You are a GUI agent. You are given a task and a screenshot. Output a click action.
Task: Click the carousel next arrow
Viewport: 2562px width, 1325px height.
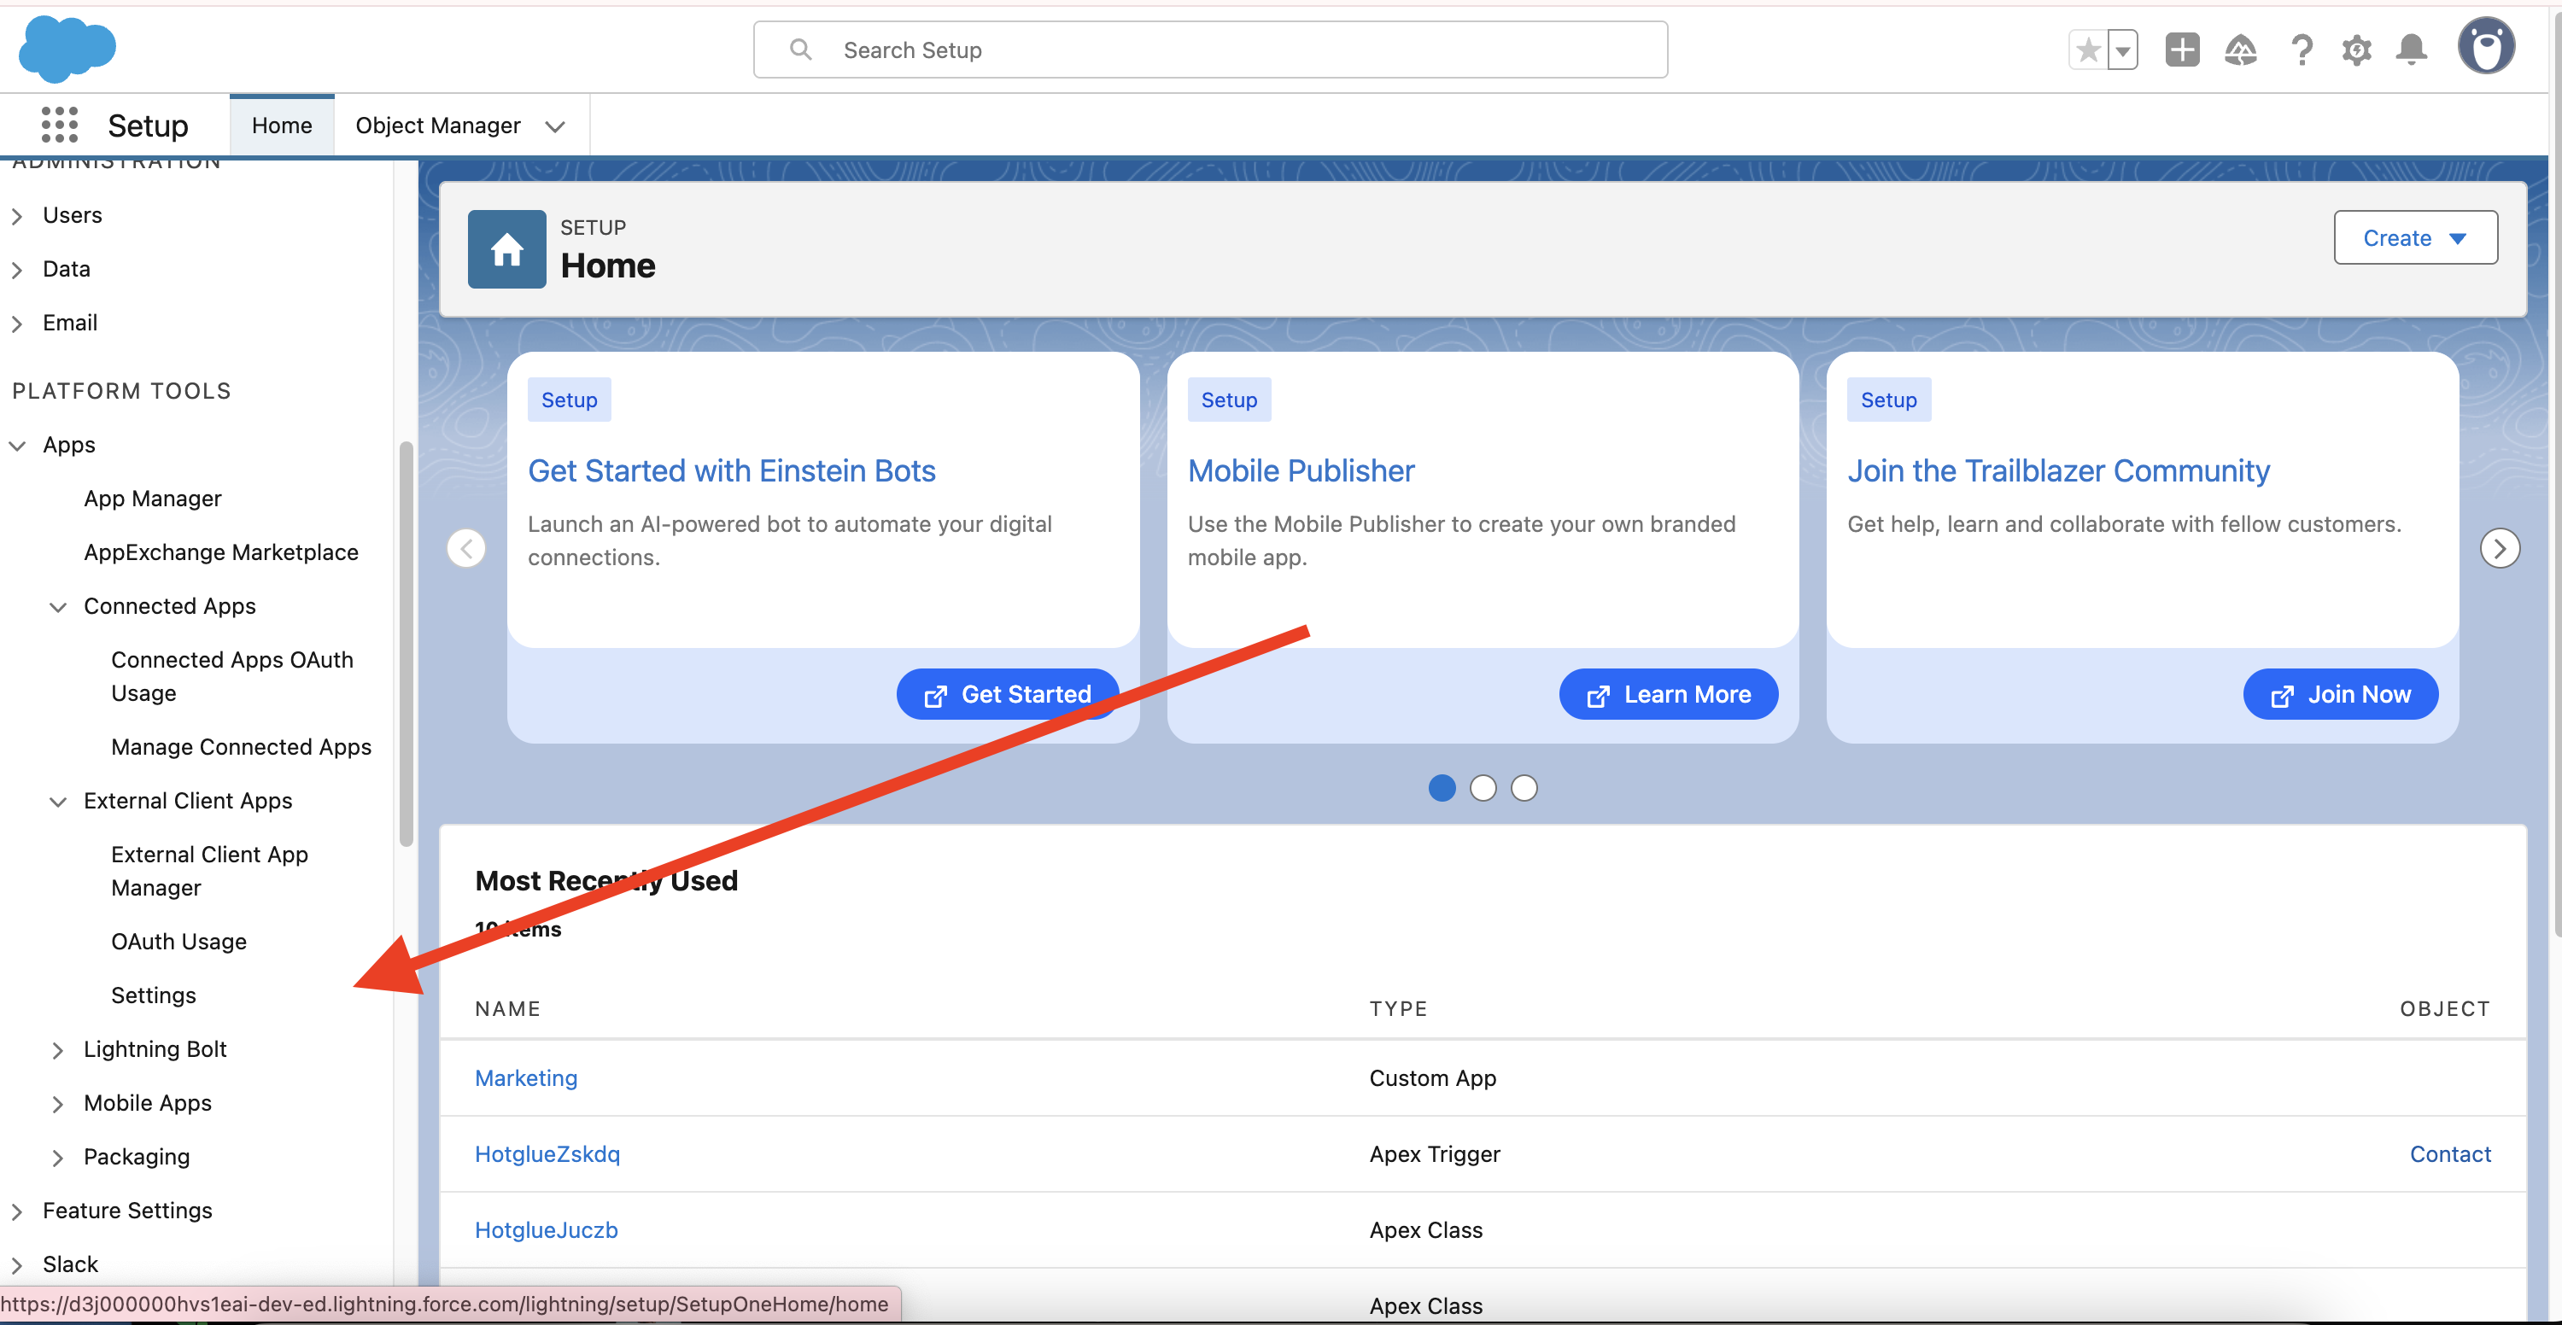(2500, 548)
